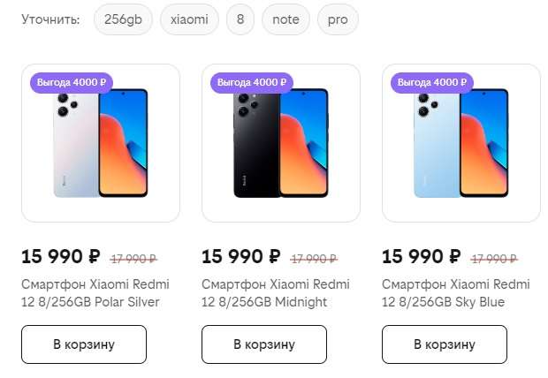Open the Sky Blue Redmi 12 photo
This screenshot has height=378, width=548.
pos(461,143)
